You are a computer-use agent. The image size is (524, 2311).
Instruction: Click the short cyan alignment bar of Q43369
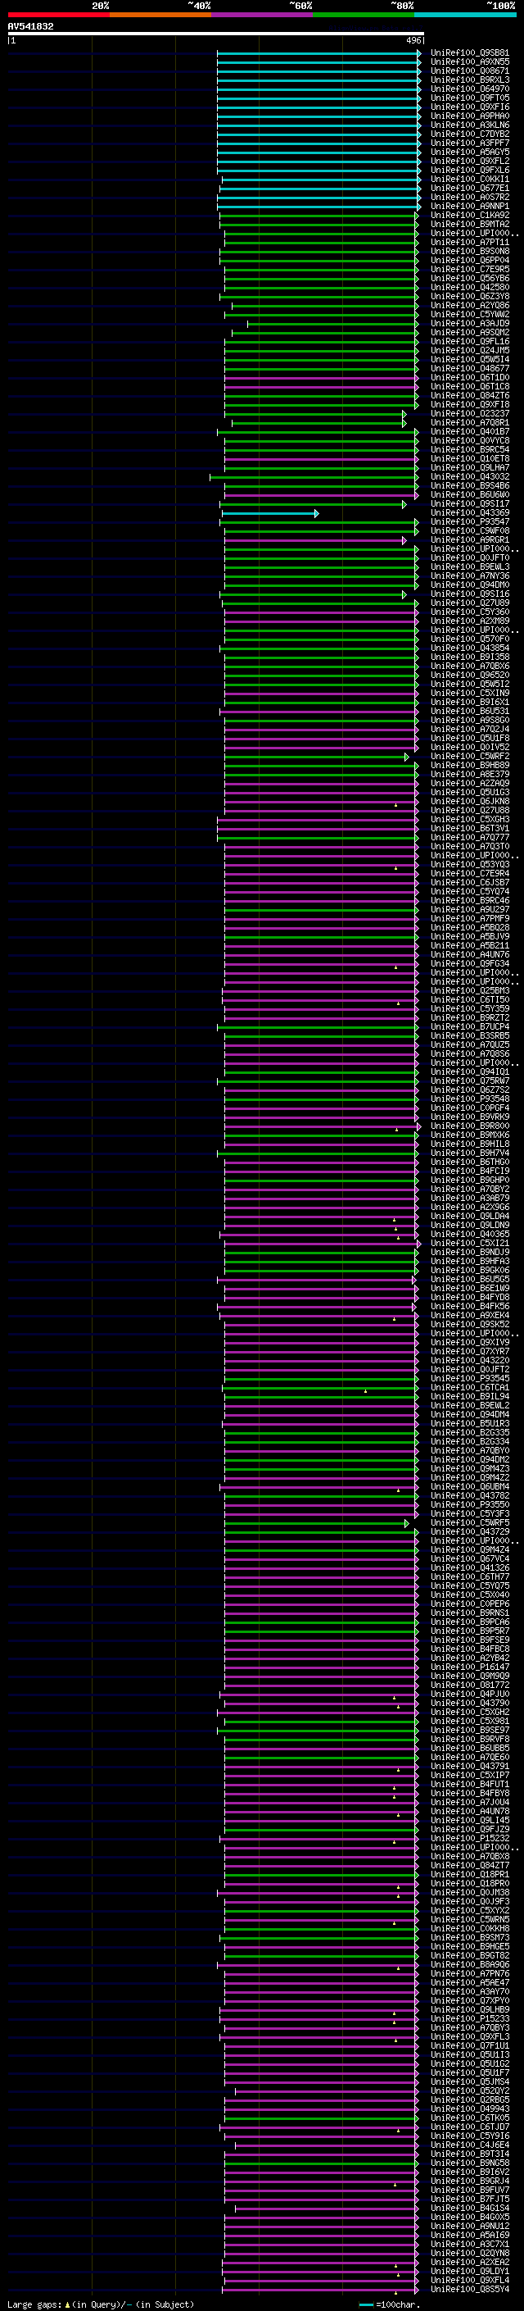point(269,514)
